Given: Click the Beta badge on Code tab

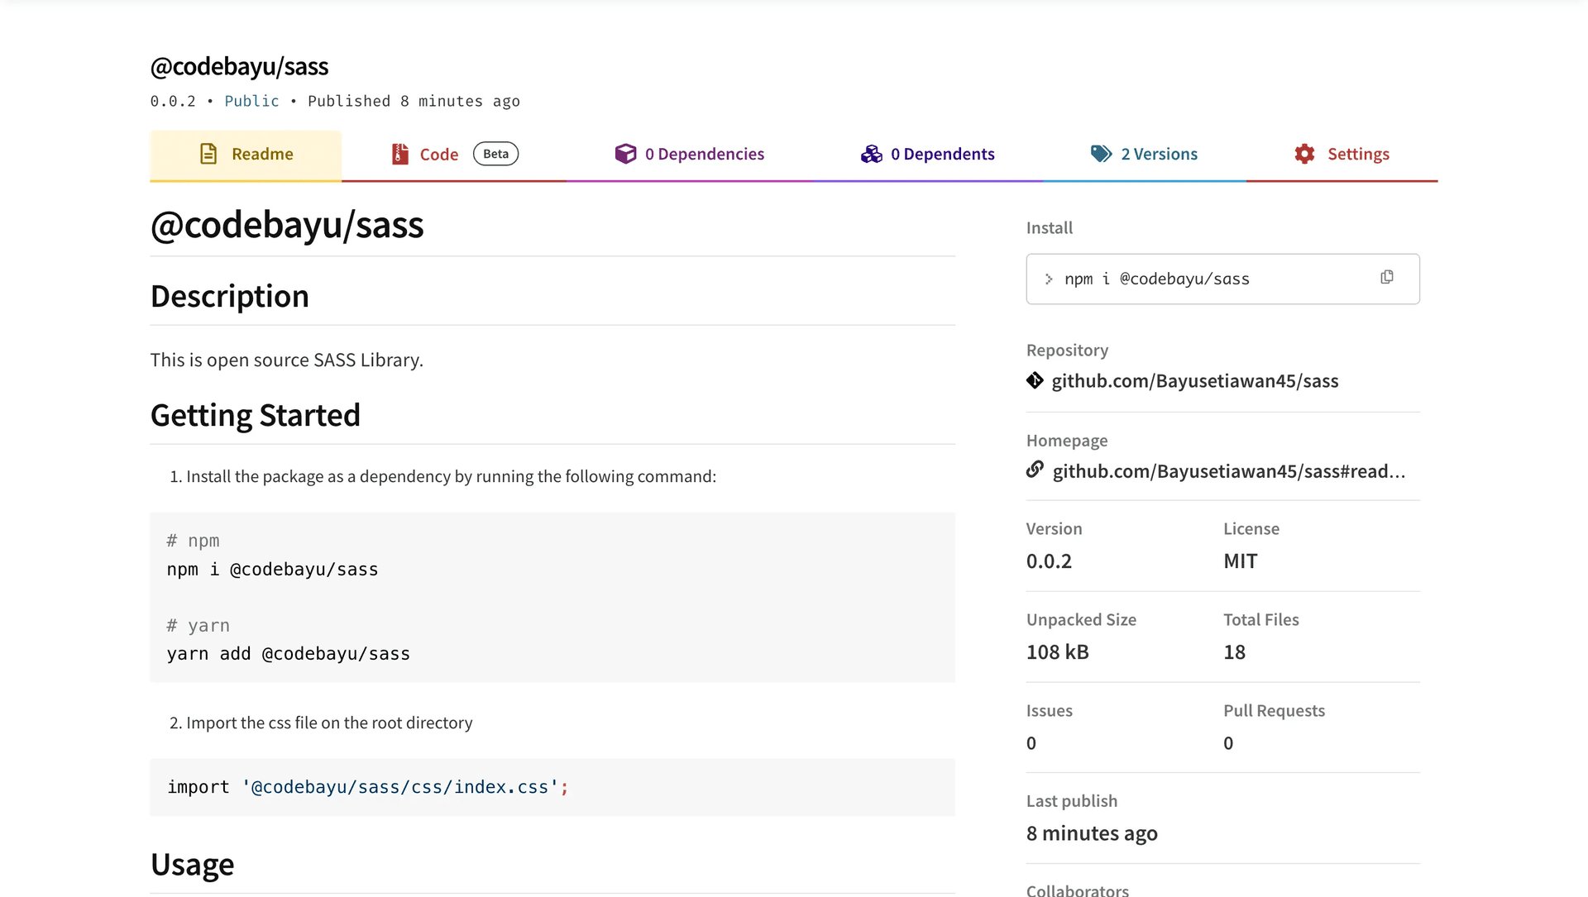Looking at the screenshot, I should point(495,154).
